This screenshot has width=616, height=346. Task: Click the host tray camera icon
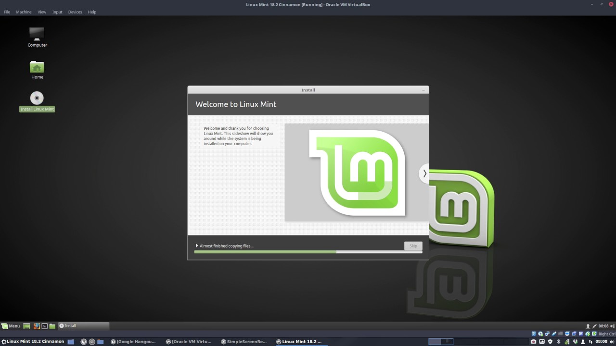(x=533, y=342)
